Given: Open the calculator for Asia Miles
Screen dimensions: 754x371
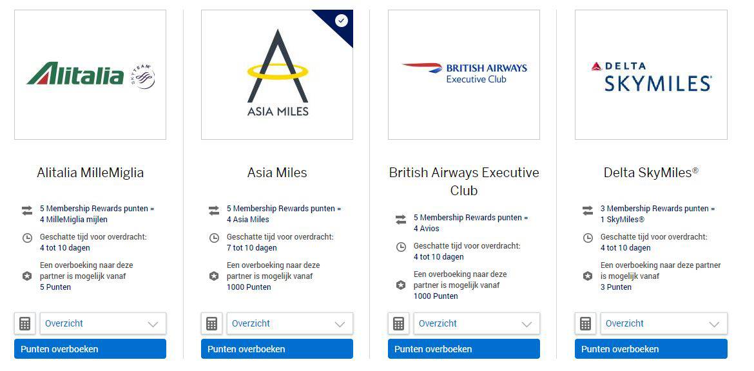Looking at the screenshot, I should (212, 323).
